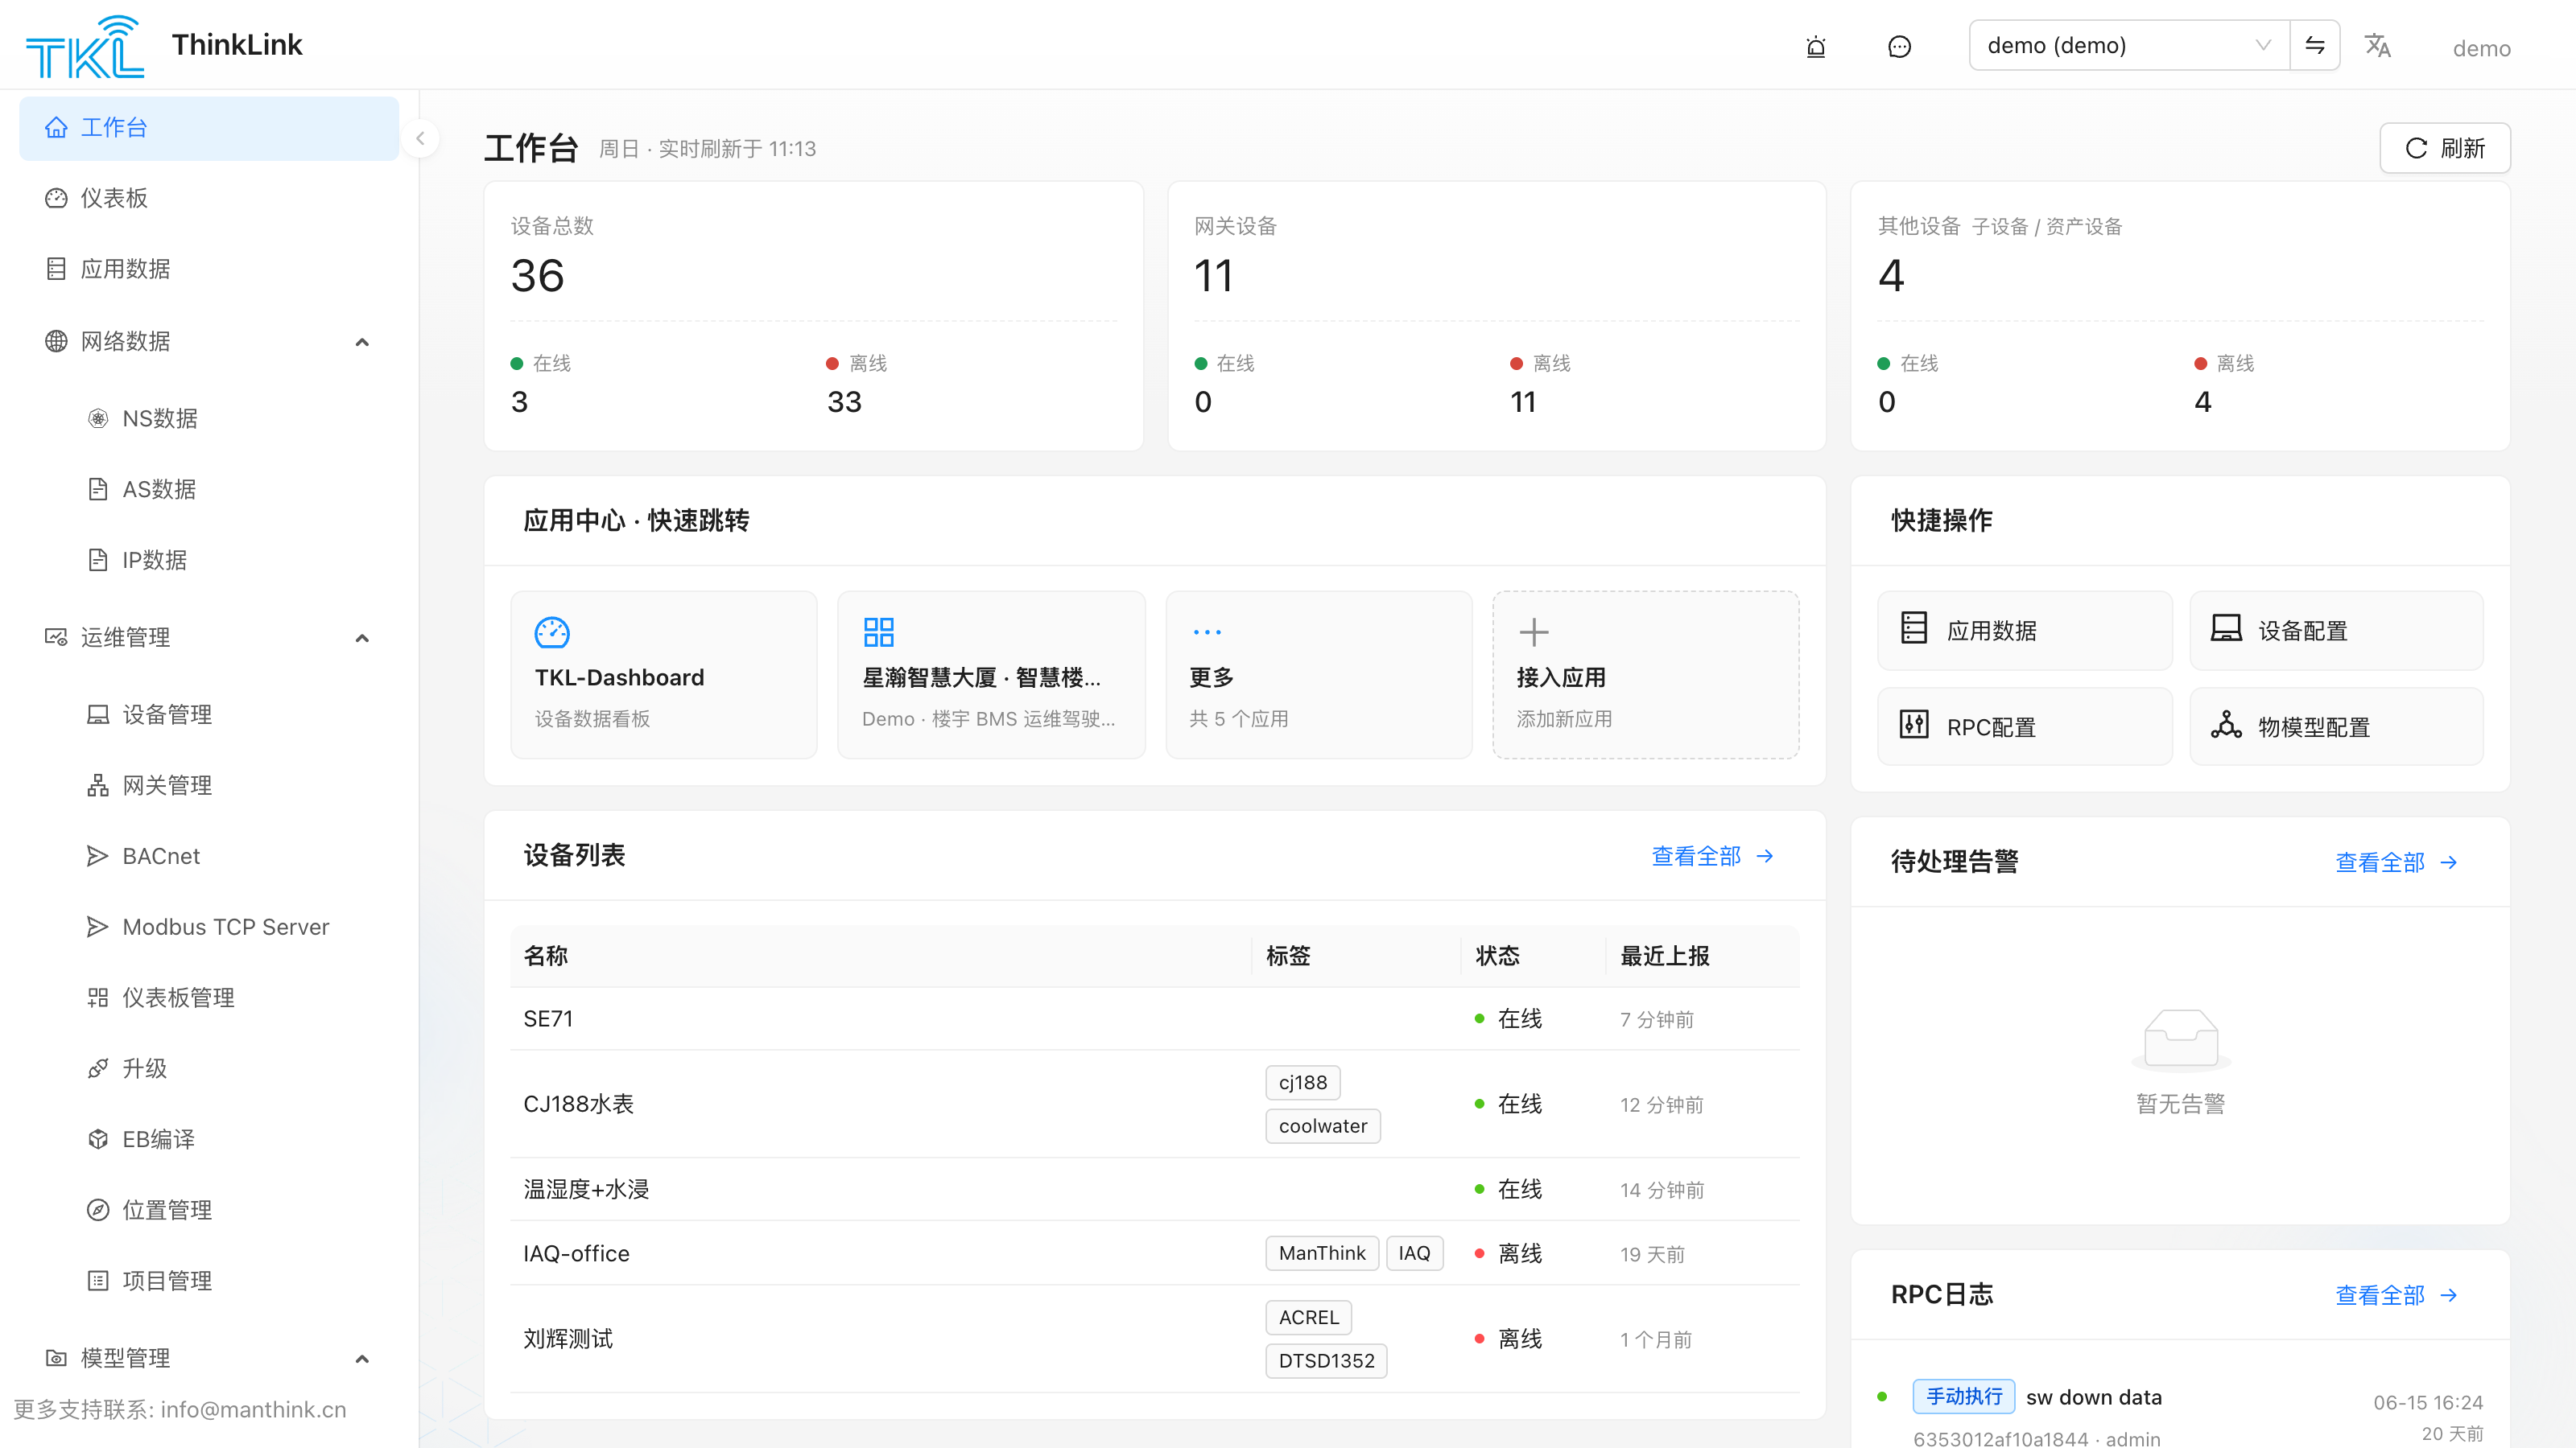Screen dimensions: 2576x1448
Task: Collapse the 网络数据 menu chevron
Action: click(x=362, y=342)
